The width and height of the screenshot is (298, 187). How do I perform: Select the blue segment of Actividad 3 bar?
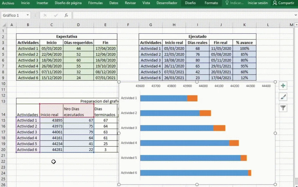click(x=177, y=128)
